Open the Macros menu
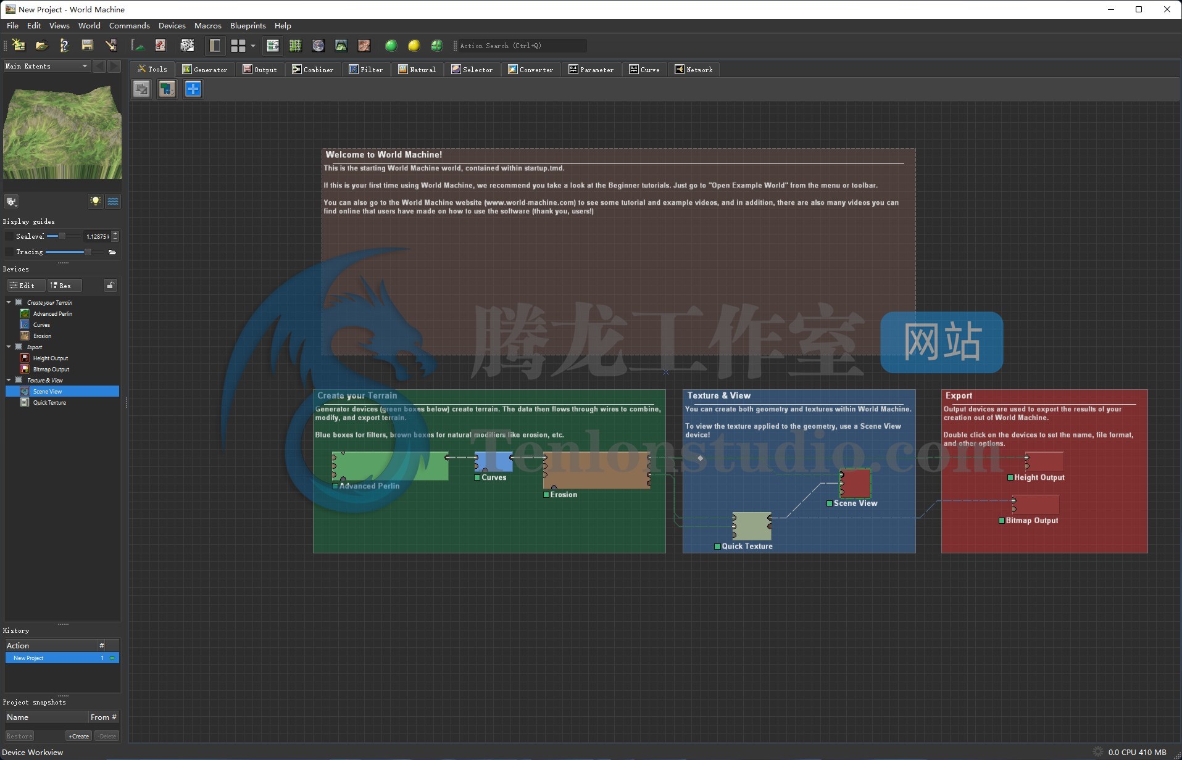This screenshot has height=760, width=1182. pos(207,26)
